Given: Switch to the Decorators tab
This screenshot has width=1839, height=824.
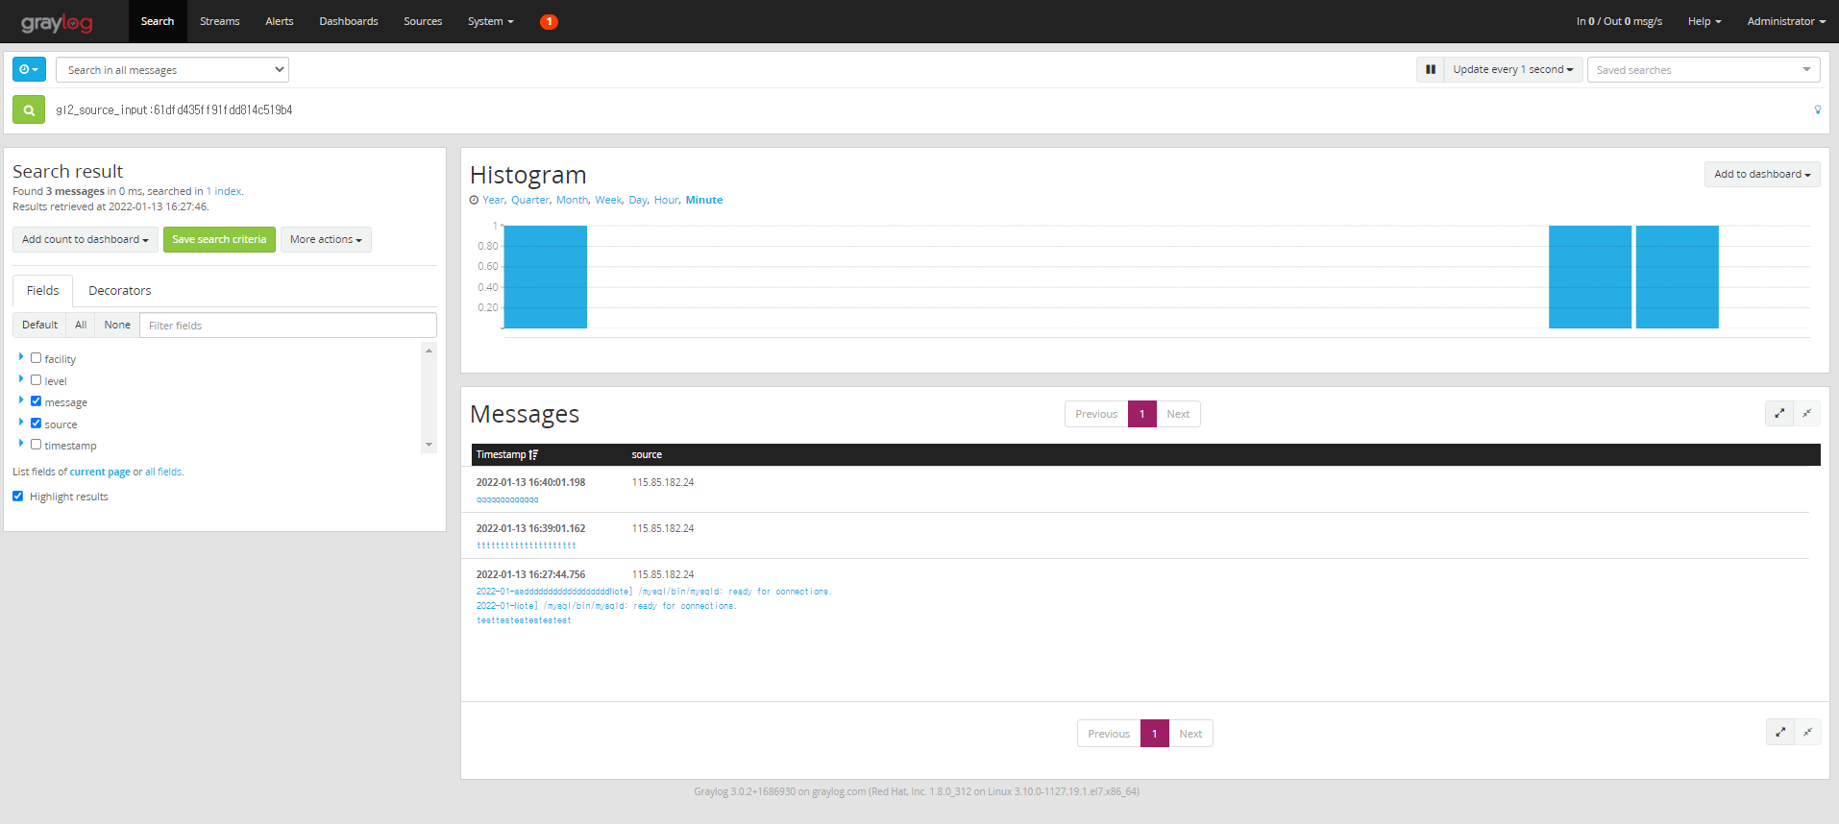Looking at the screenshot, I should pos(119,290).
